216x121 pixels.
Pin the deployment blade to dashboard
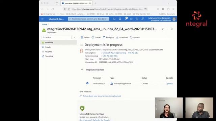tap(163, 29)
